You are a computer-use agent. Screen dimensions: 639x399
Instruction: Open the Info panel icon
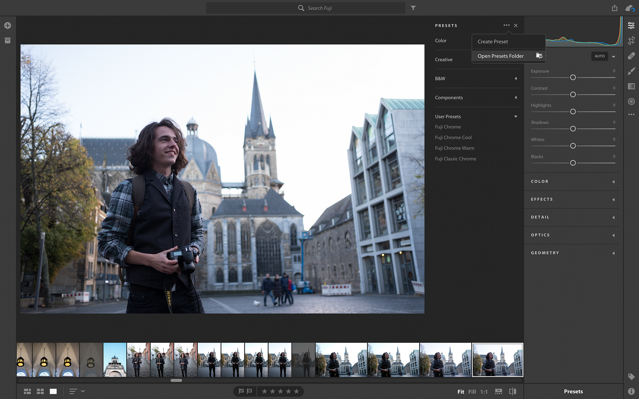click(631, 391)
